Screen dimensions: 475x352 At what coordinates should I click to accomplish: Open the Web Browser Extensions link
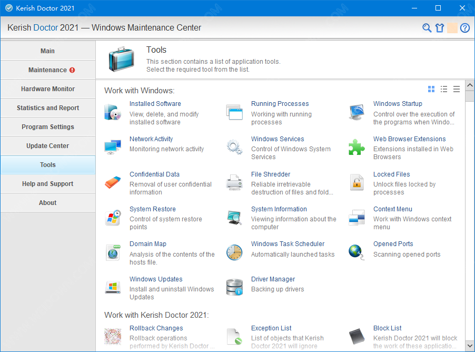tap(409, 139)
